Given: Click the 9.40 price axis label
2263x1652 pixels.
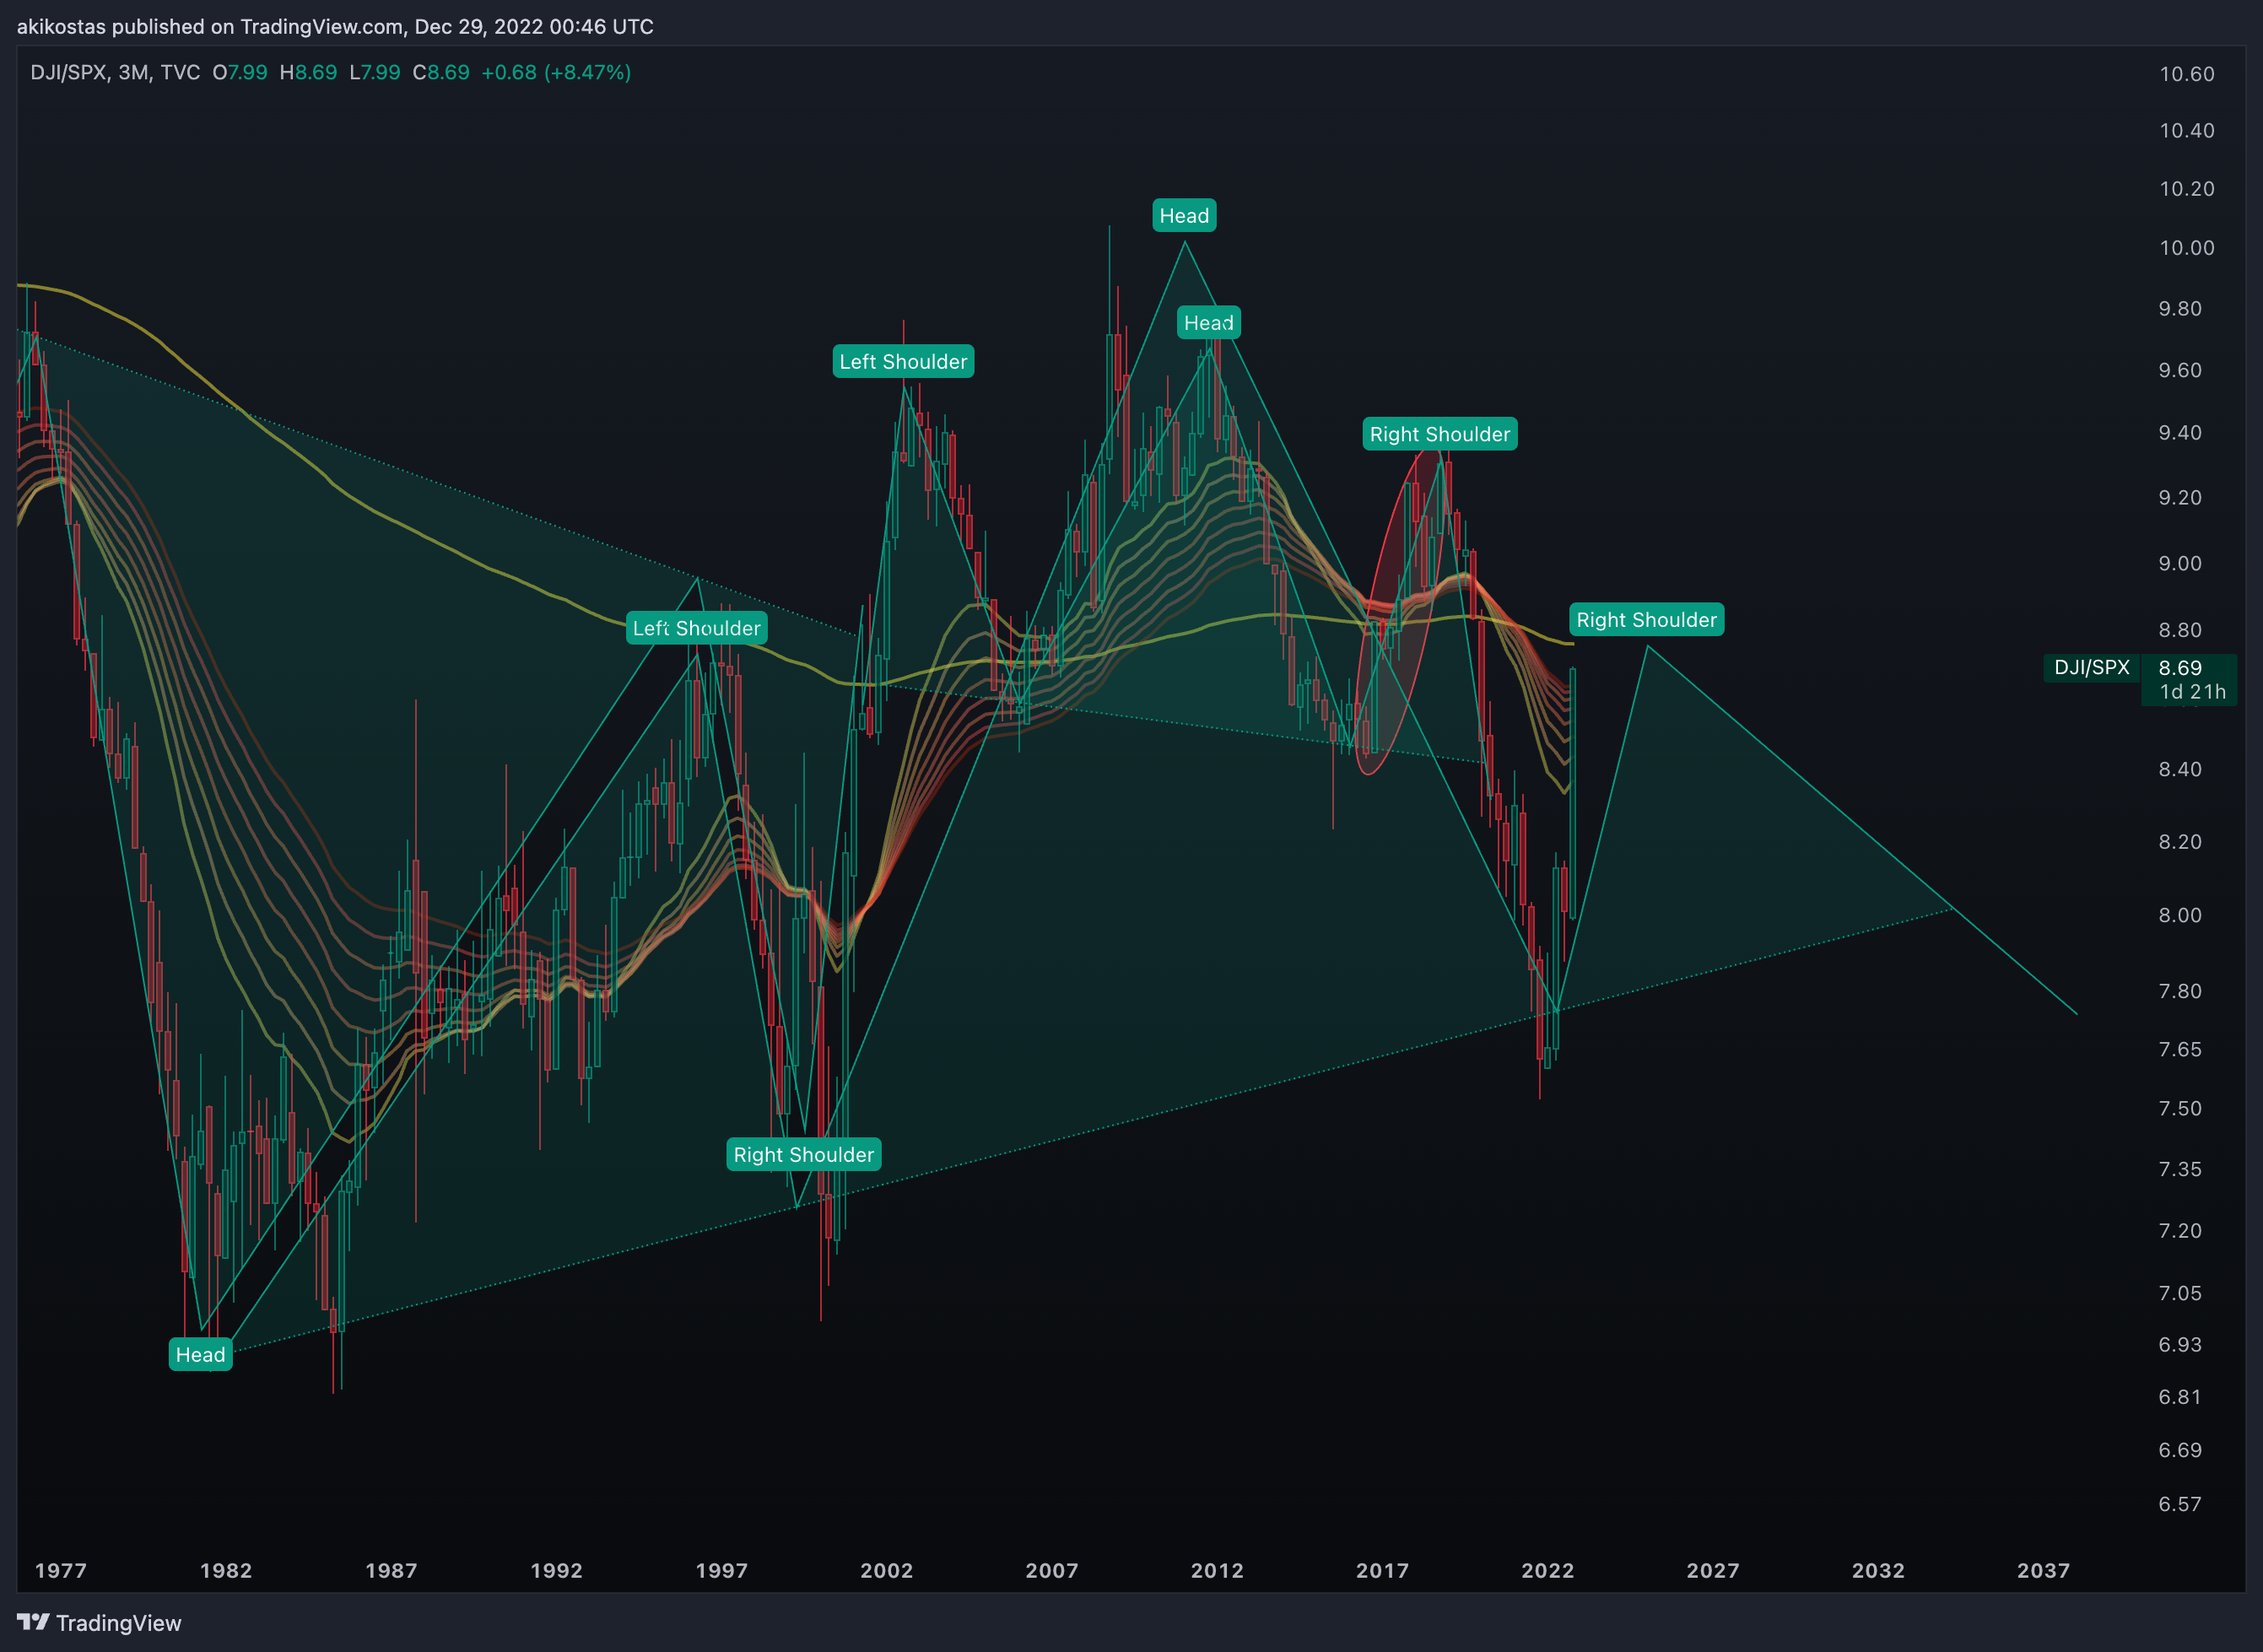Looking at the screenshot, I should coord(2180,433).
